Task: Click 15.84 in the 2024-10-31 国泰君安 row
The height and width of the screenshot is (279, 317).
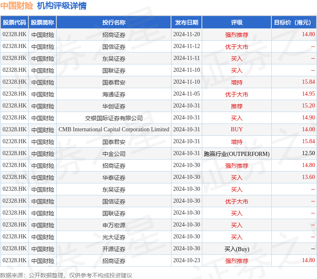Action: 308,142
